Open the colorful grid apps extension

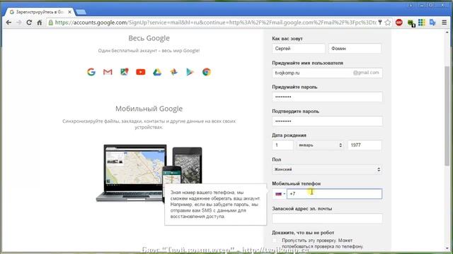click(x=422, y=22)
